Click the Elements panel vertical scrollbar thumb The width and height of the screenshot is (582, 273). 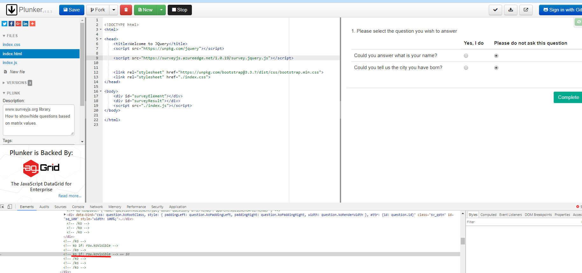click(x=463, y=241)
